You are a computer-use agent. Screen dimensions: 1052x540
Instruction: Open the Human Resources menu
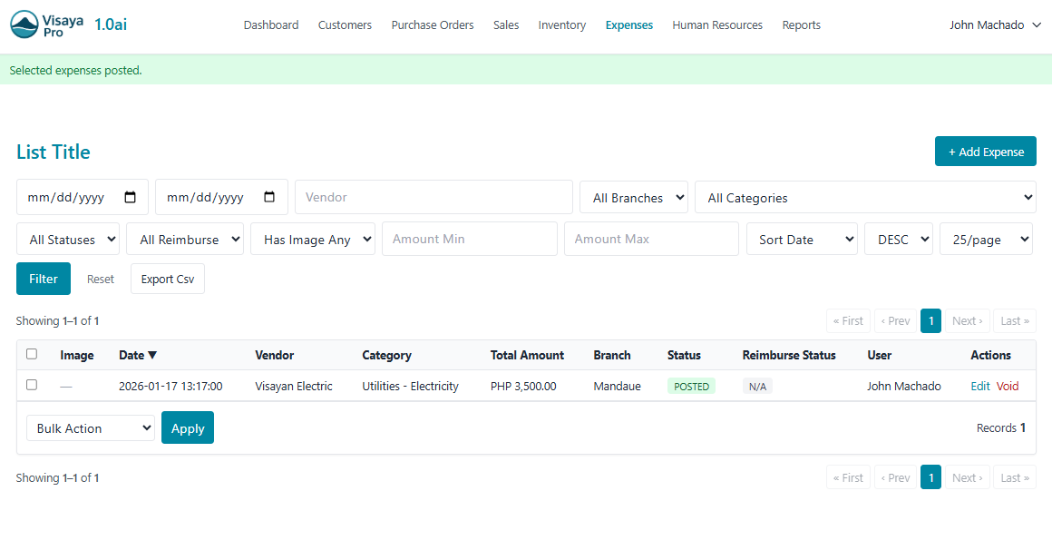coord(716,25)
